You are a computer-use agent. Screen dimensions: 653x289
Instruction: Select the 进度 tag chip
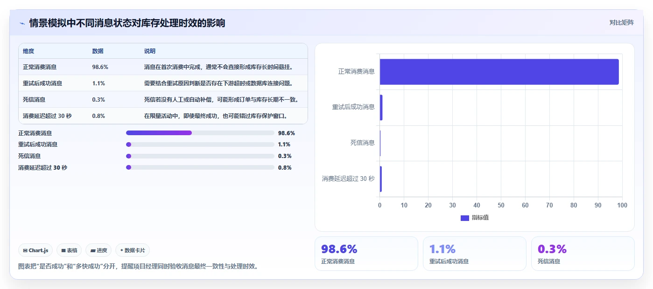98,250
